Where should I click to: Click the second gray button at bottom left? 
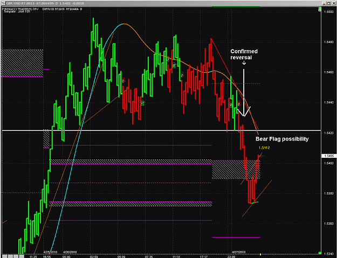coord(10,256)
